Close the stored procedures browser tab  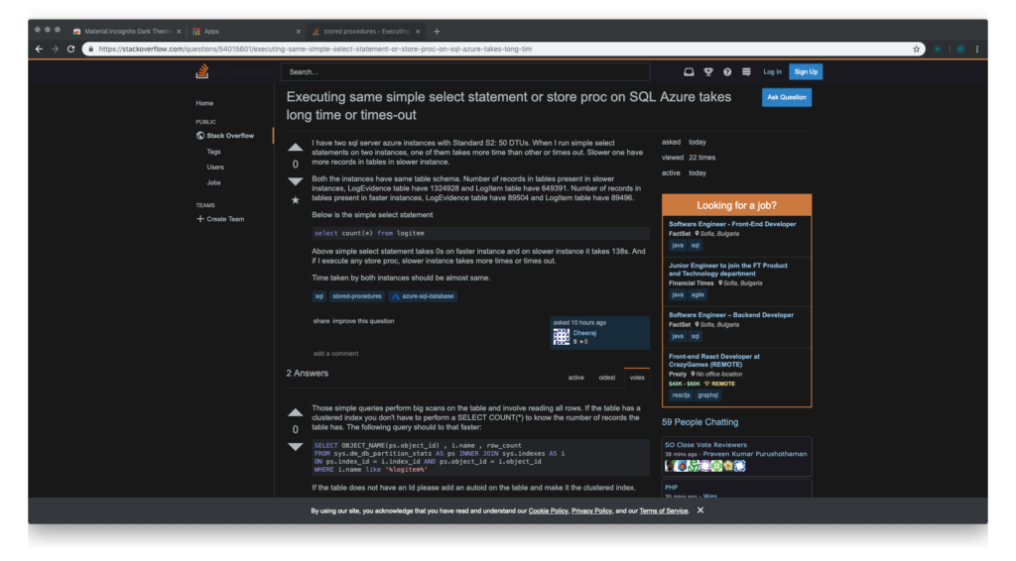(418, 31)
